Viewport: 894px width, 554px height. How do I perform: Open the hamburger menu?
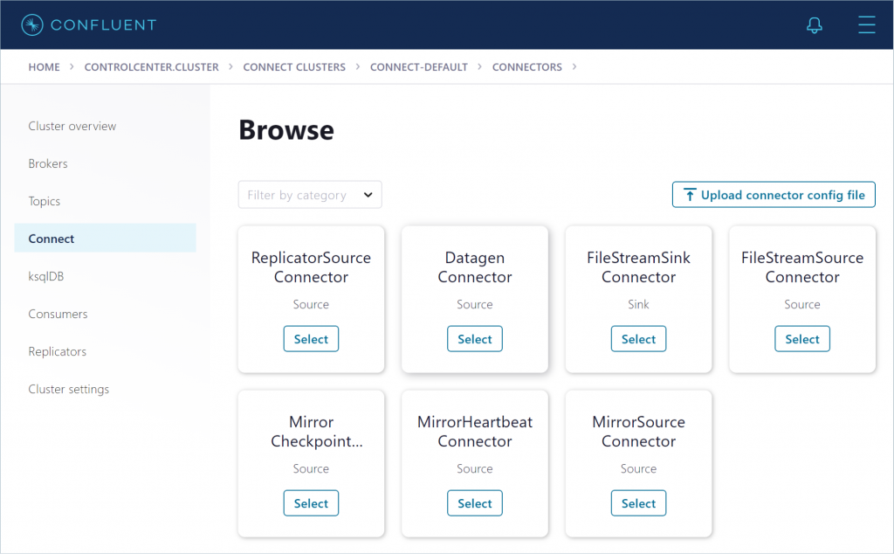pyautogui.click(x=866, y=25)
